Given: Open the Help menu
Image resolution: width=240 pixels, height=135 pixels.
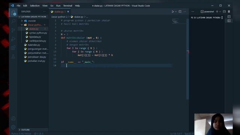Looking at the screenshot, I should pyautogui.click(x=78, y=6).
